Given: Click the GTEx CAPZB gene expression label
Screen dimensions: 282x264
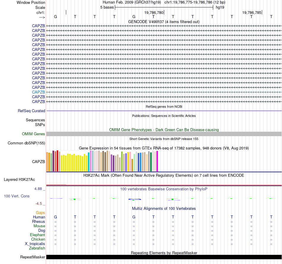Looking at the screenshot, I should pos(39,162).
